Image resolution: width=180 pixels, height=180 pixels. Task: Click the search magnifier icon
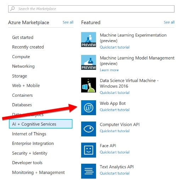(x=12, y=9)
